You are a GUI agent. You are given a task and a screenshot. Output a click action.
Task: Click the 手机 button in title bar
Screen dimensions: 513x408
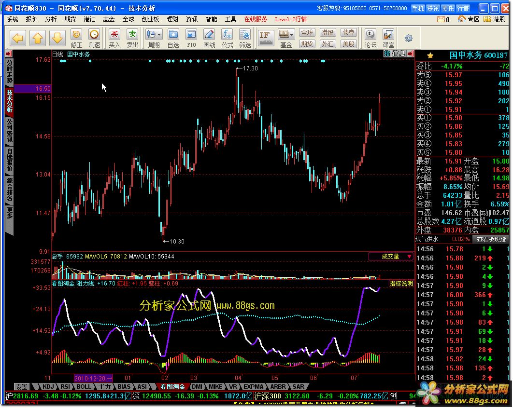(418, 8)
